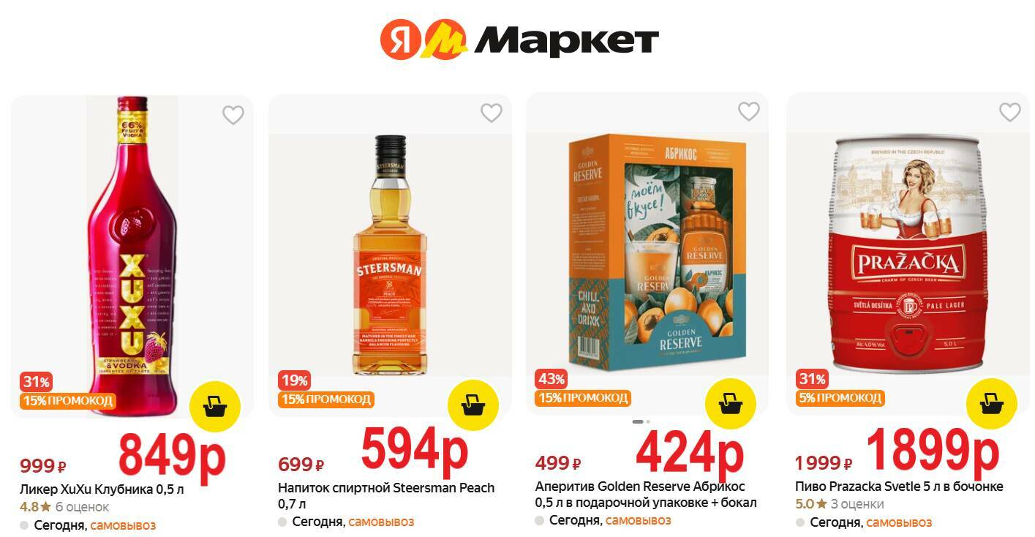This screenshot has width=1035, height=537.
Task: Click самовывоз link under XuXu liqueur
Action: [123, 525]
